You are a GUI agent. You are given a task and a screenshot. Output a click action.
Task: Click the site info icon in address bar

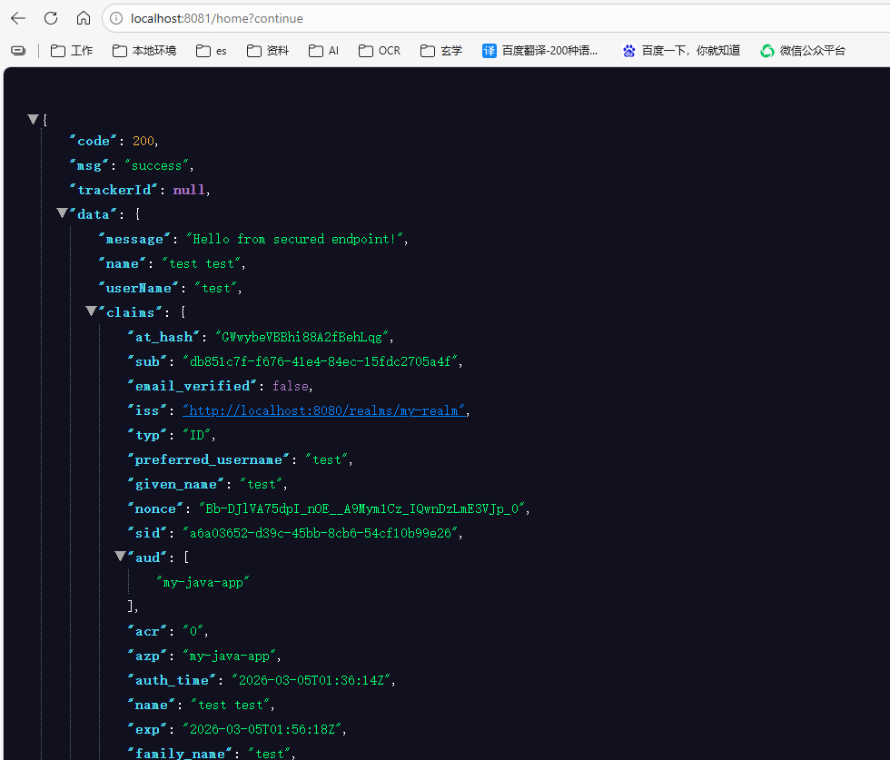tap(114, 18)
